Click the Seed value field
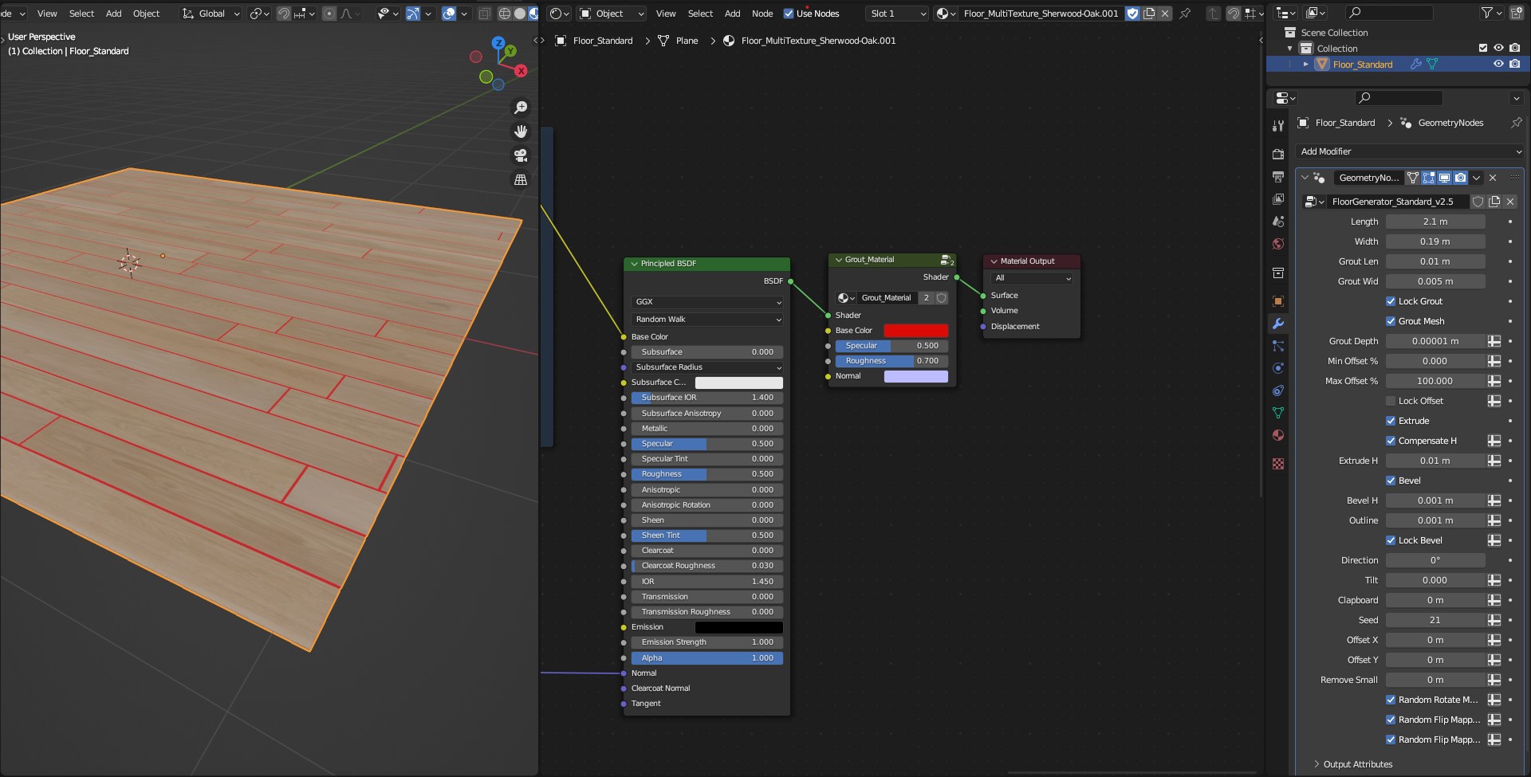This screenshot has height=777, width=1531. pos(1435,620)
